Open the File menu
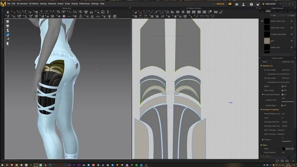Image resolution: width=297 pixels, height=167 pixels. 9,4
